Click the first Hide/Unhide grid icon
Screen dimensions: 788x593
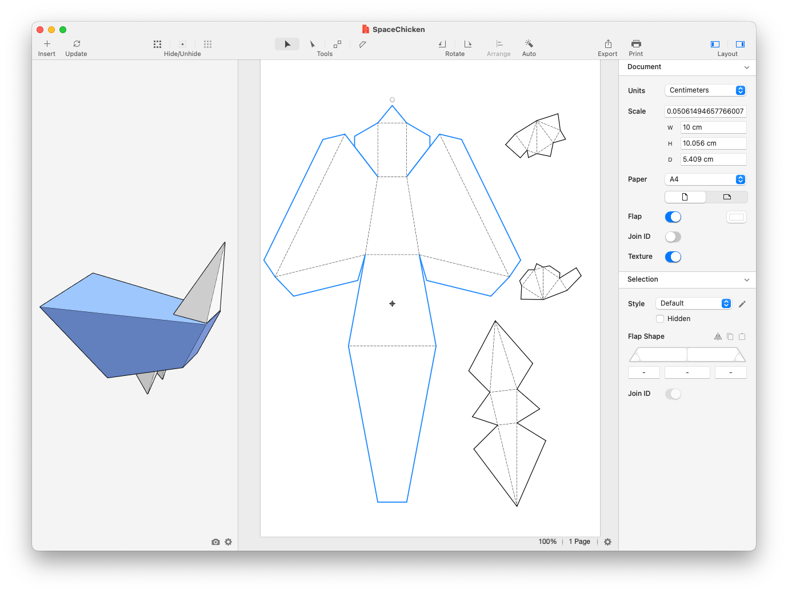tap(158, 44)
